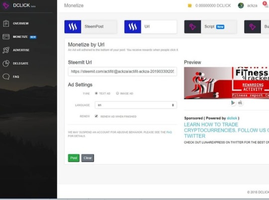Open the Advertise sidebar item

point(21,50)
